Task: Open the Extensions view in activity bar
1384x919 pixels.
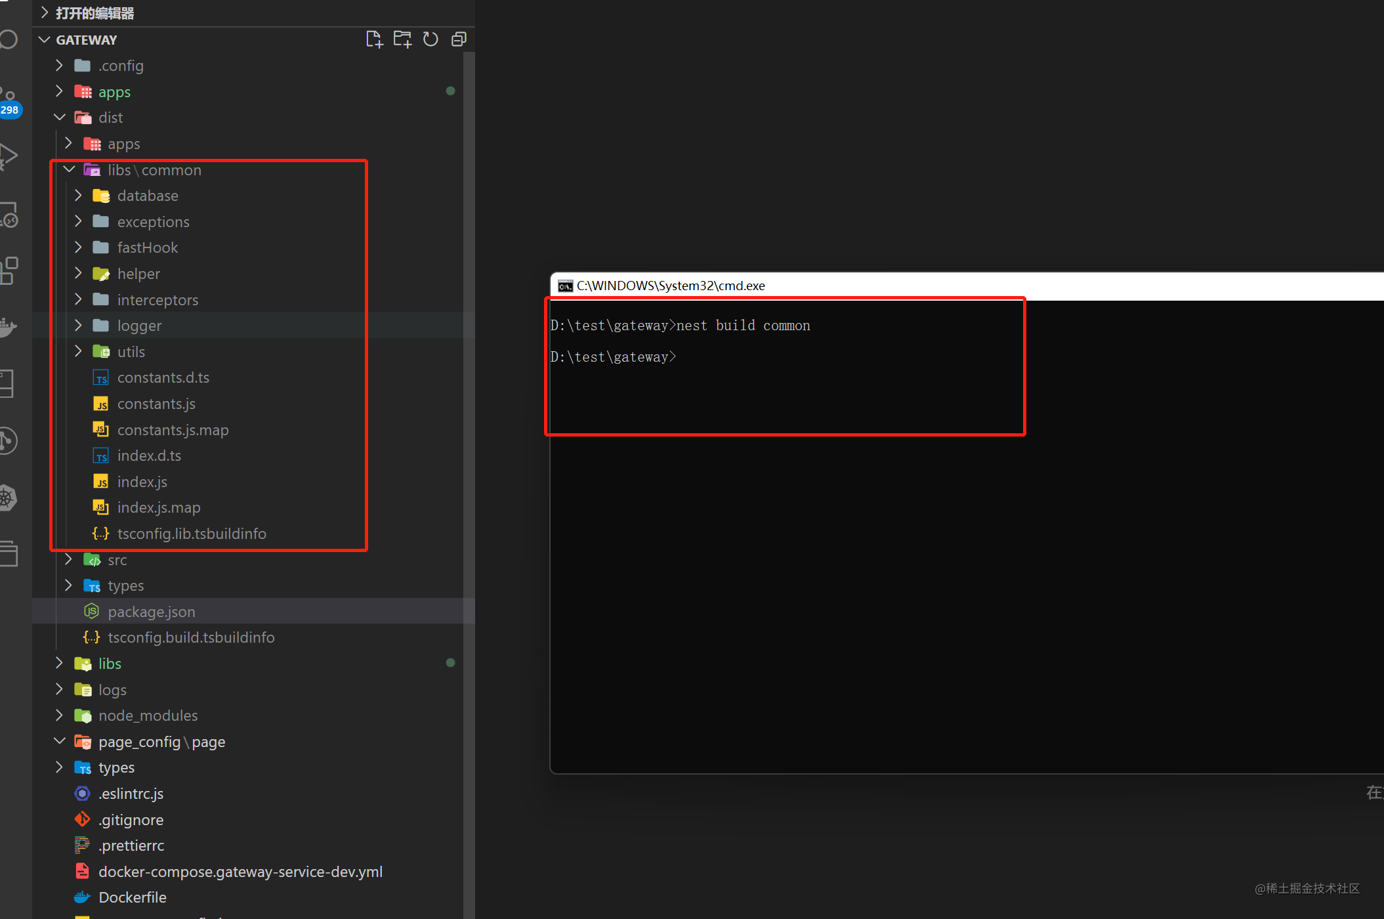Action: pyautogui.click(x=9, y=270)
